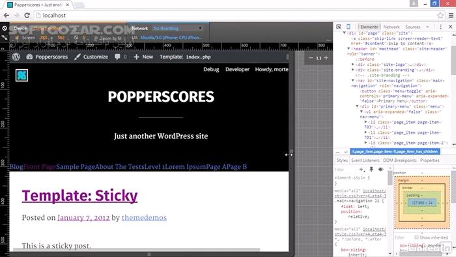Expand the div class="site-logo" node
Image resolution: width=456 pixels, height=257 pixels.
(x=353, y=65)
